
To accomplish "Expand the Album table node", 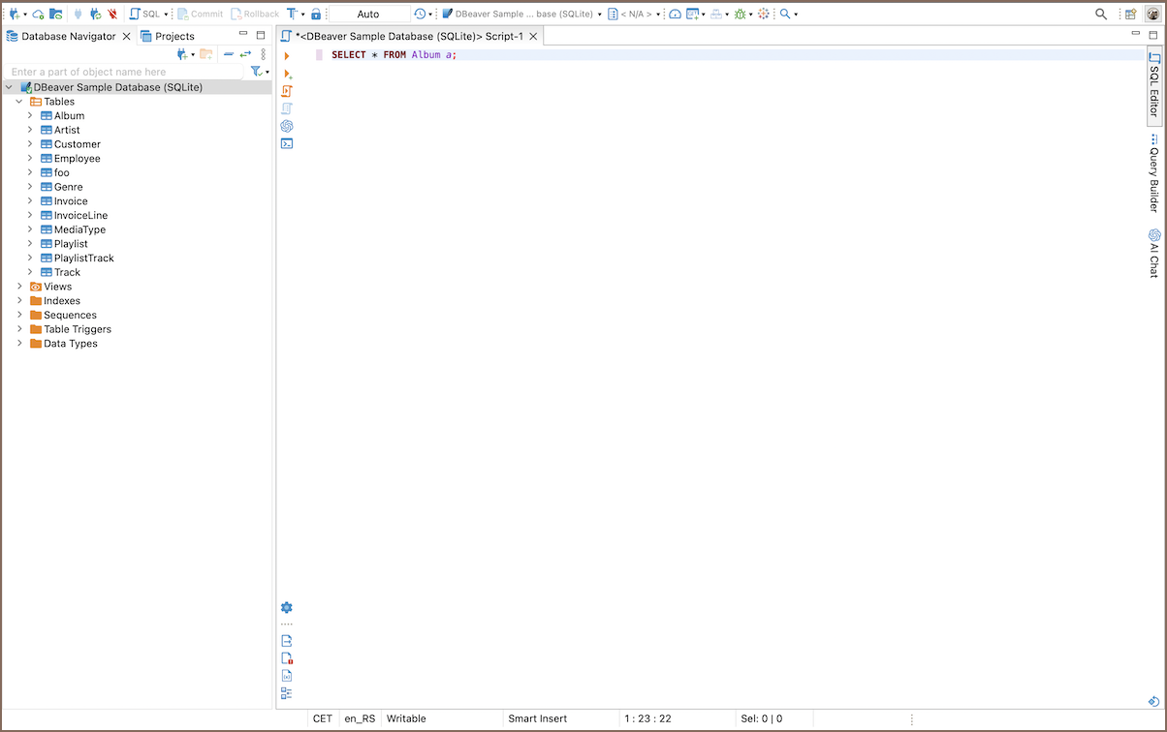I will coord(30,116).
